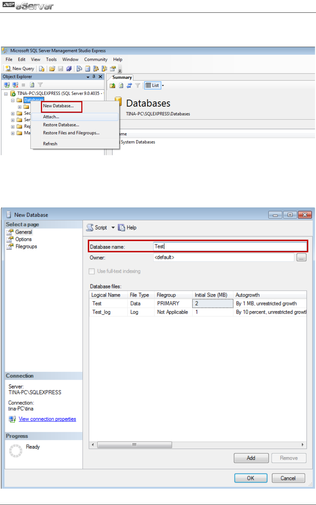The width and height of the screenshot is (316, 505).
Task: Click the Properties Window toolbar icon
Action: pos(113,69)
